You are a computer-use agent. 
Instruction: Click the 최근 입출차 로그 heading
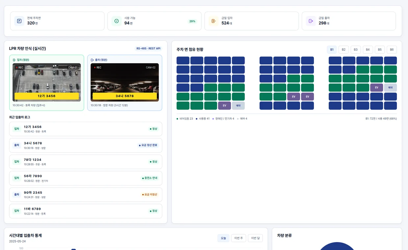[x=20, y=117]
